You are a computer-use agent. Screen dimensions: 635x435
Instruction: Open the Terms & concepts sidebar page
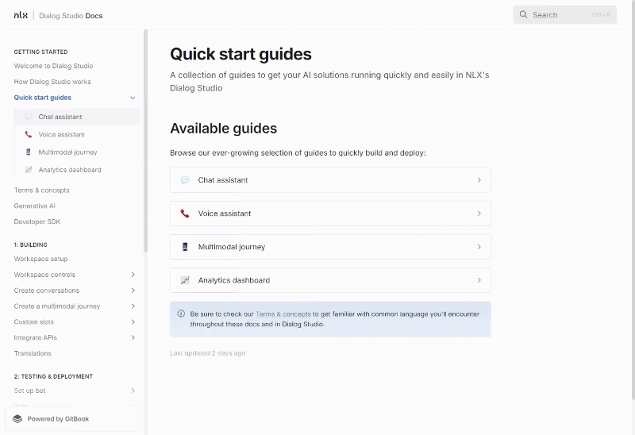(42, 190)
